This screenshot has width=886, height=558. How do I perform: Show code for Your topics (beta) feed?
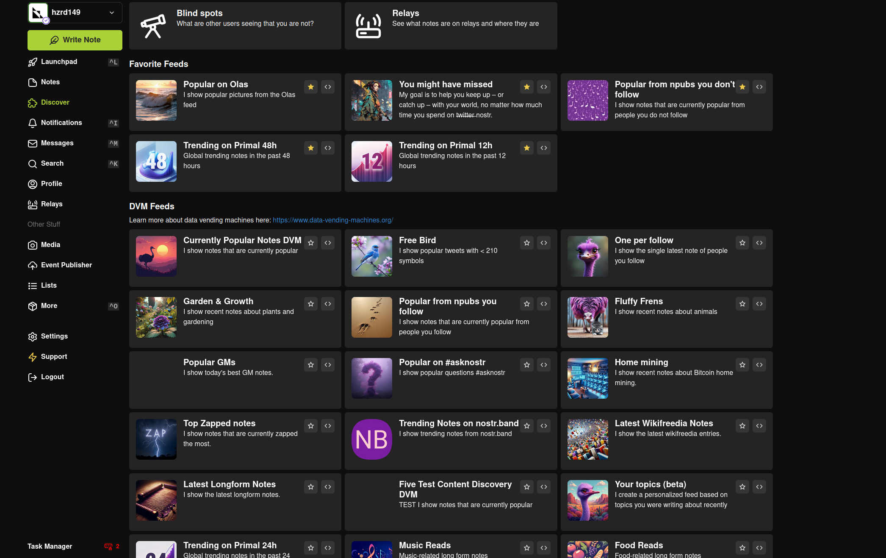pos(759,487)
